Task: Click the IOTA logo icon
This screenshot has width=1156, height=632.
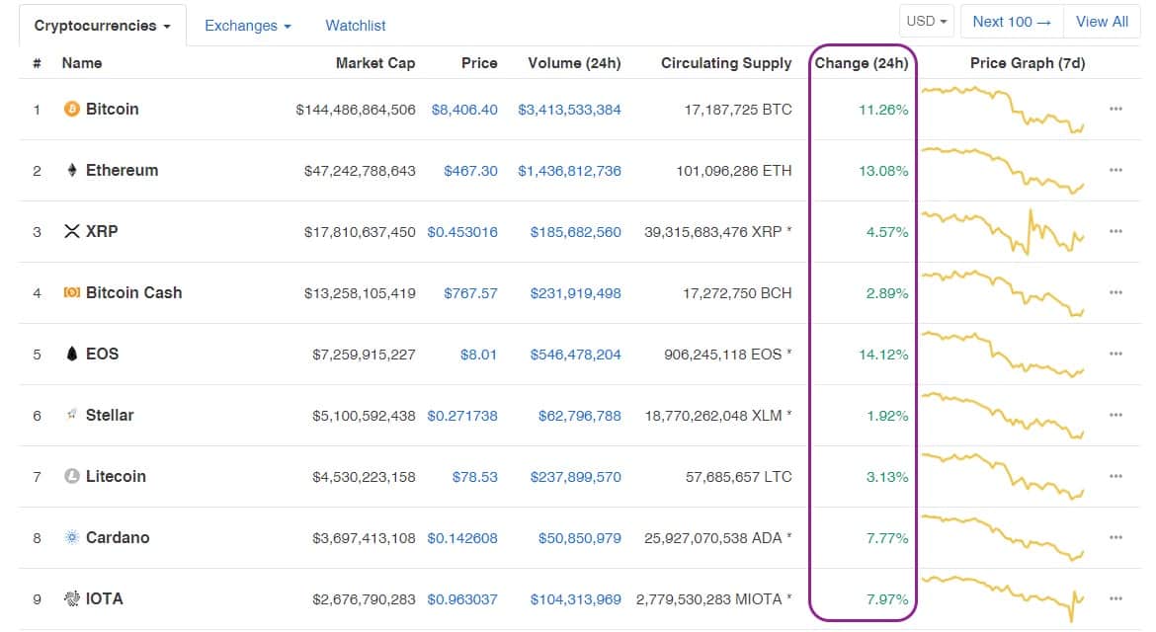Action: click(70, 598)
